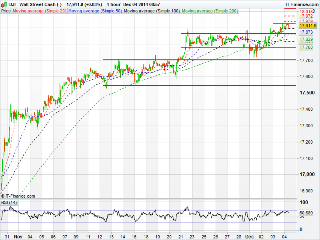
Task: Click the 28 date label on time axis
Action: click(238, 237)
